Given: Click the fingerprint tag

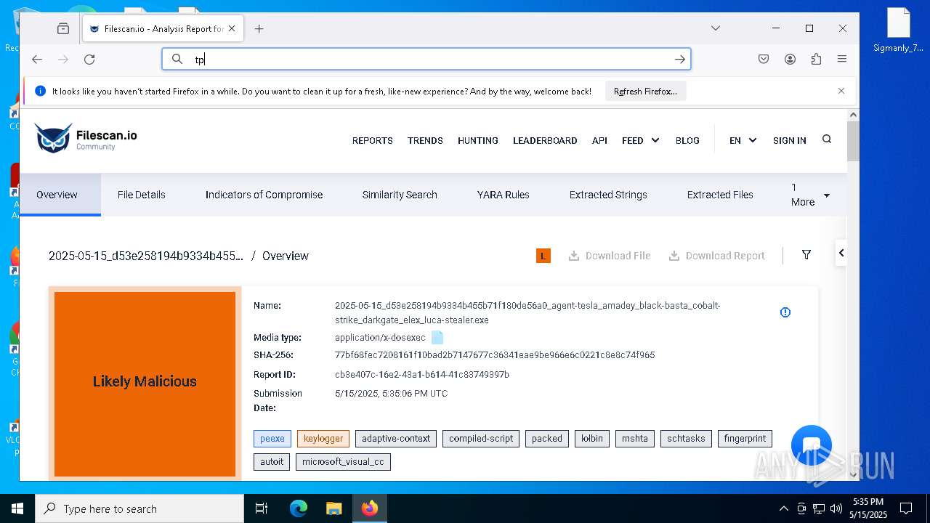Looking at the screenshot, I should (x=745, y=439).
